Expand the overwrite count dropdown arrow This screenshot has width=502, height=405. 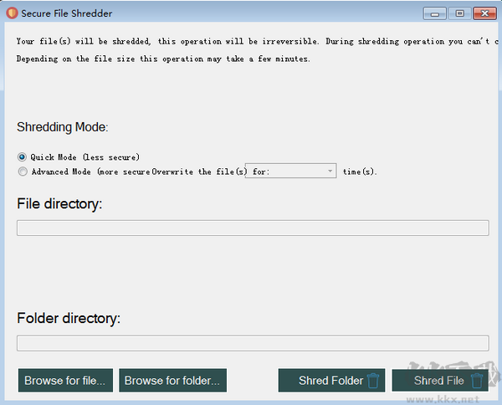[330, 171]
